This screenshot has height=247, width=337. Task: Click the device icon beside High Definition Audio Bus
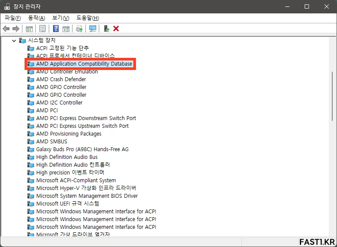(31, 157)
